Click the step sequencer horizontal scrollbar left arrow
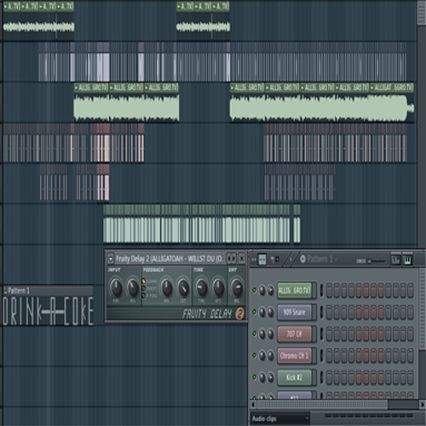426x426 pixels. pyautogui.click(x=252, y=404)
